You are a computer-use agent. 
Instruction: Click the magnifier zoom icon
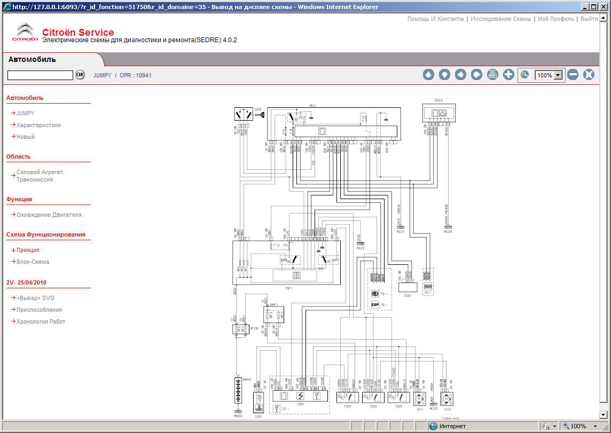click(x=525, y=75)
